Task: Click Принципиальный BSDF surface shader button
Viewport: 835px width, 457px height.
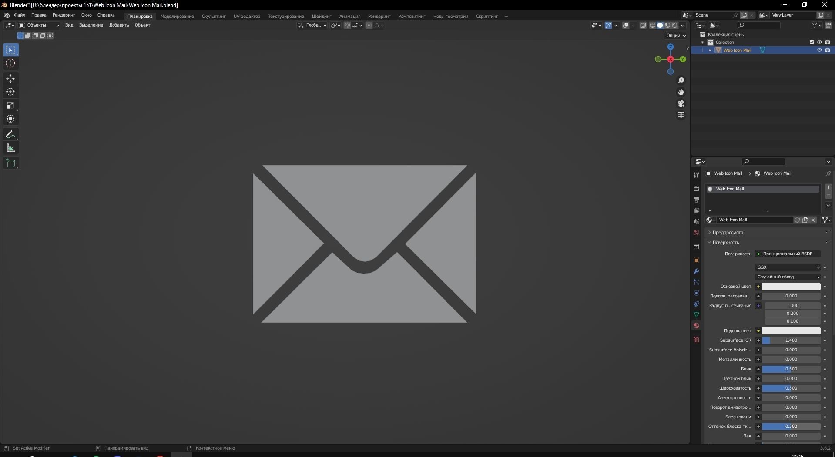Action: 788,254
